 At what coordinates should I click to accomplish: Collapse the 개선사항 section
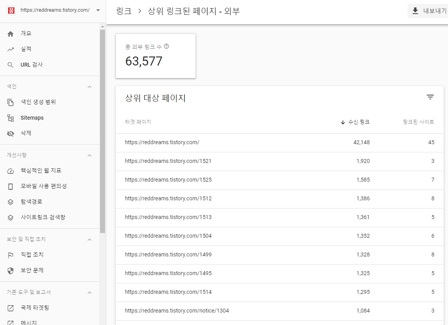click(90, 155)
